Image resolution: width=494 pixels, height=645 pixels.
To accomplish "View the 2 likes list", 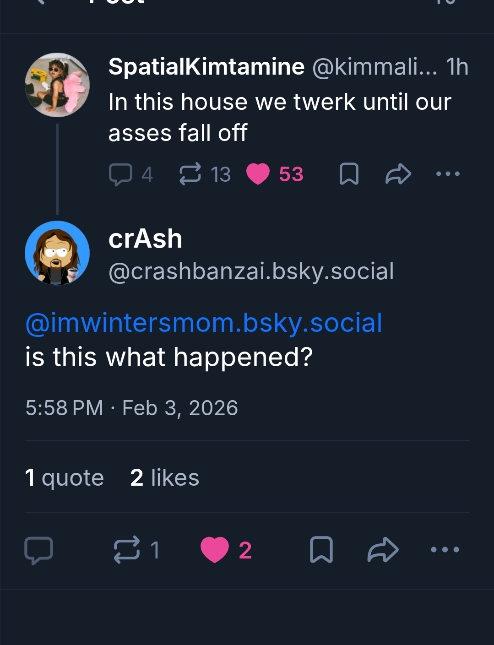I will tap(165, 478).
